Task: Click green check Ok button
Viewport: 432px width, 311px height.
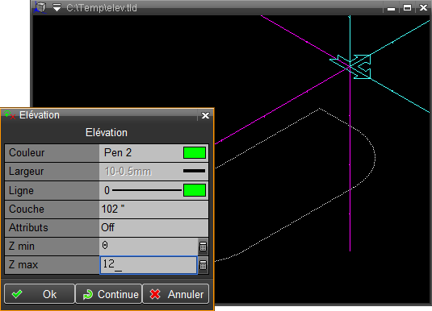Action: click(x=40, y=294)
